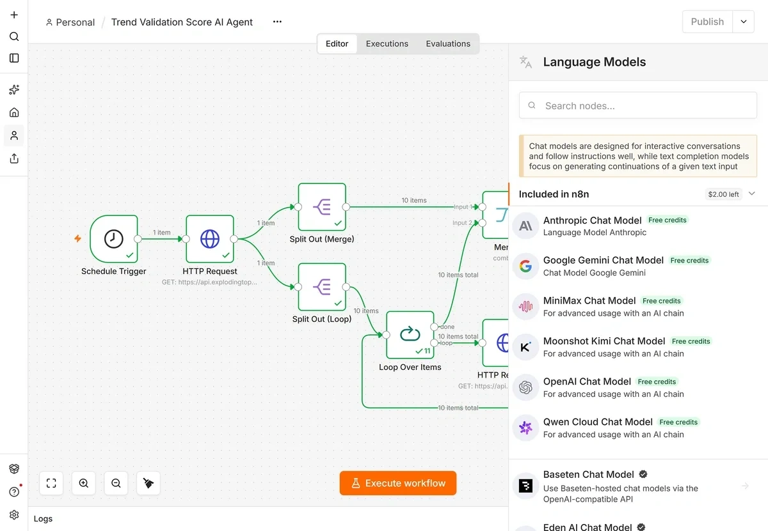This screenshot has width=768, height=531.
Task: Select the Split Out (Loop) node
Action: (322, 287)
